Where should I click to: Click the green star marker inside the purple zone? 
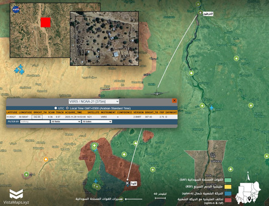(x=26, y=174)
